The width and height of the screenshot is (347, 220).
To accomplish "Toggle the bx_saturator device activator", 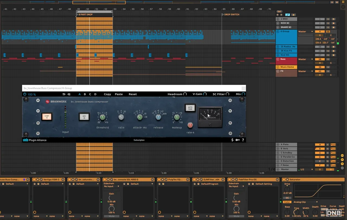I will click(x=70, y=180).
